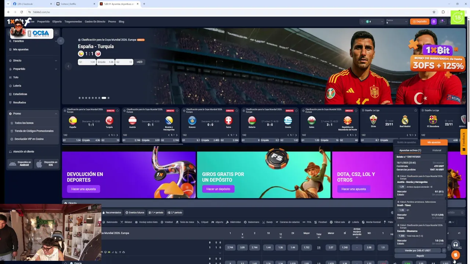This screenshot has height=264, width=470.
Task: Favorite the Elche–Real Madrid card star
Action: click(415, 110)
